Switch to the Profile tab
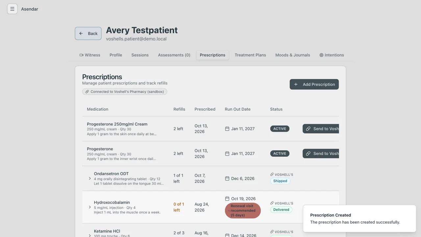 (116, 55)
